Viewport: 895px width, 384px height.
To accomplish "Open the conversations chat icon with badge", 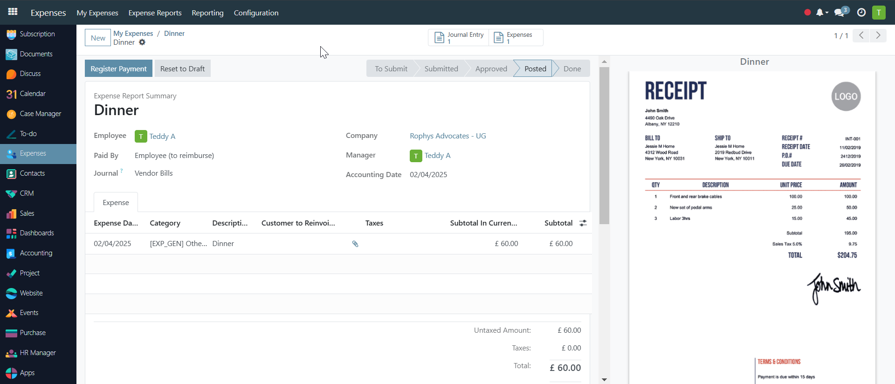I will tap(841, 12).
